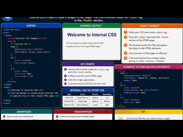Click 'Only elements in this page are affected.'
183x137 pixels.
tap(148, 53)
